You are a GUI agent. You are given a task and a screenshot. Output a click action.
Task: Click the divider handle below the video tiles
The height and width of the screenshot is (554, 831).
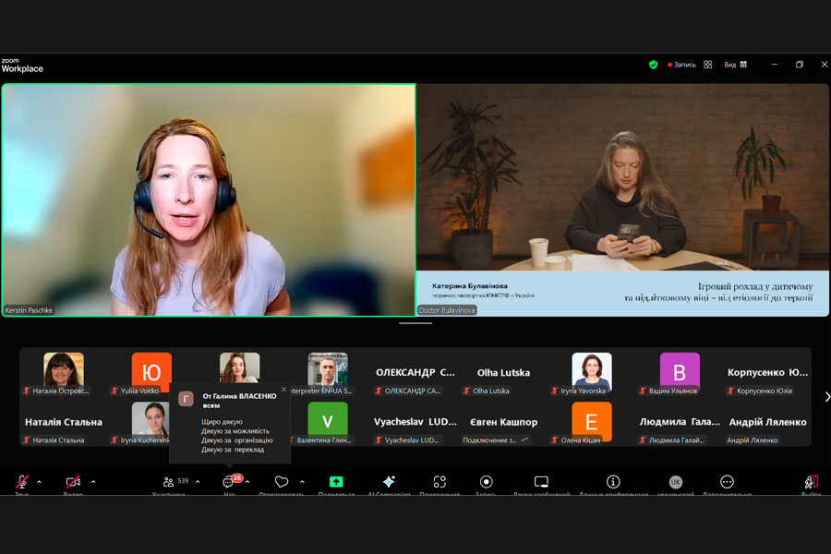pyautogui.click(x=415, y=323)
